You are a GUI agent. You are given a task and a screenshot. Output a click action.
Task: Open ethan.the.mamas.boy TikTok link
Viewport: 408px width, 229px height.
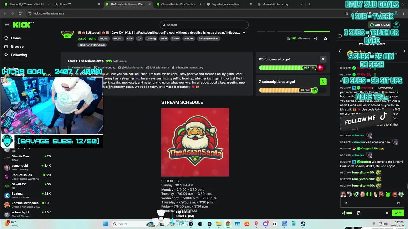click(x=187, y=68)
